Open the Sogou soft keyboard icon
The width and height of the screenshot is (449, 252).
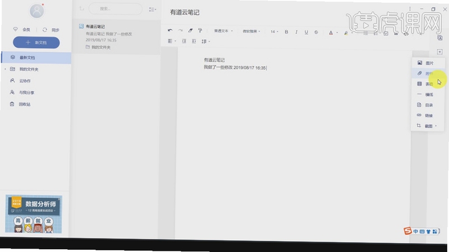coord(422,231)
